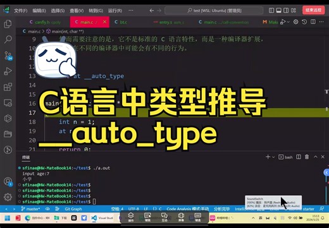Select the 终端 panel tab
Screen dimensions: 329x228
click(26, 157)
